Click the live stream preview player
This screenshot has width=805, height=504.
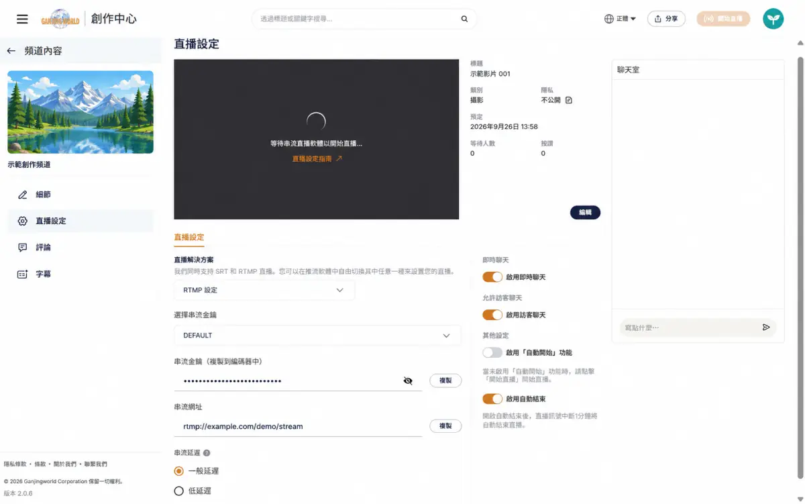pyautogui.click(x=317, y=139)
